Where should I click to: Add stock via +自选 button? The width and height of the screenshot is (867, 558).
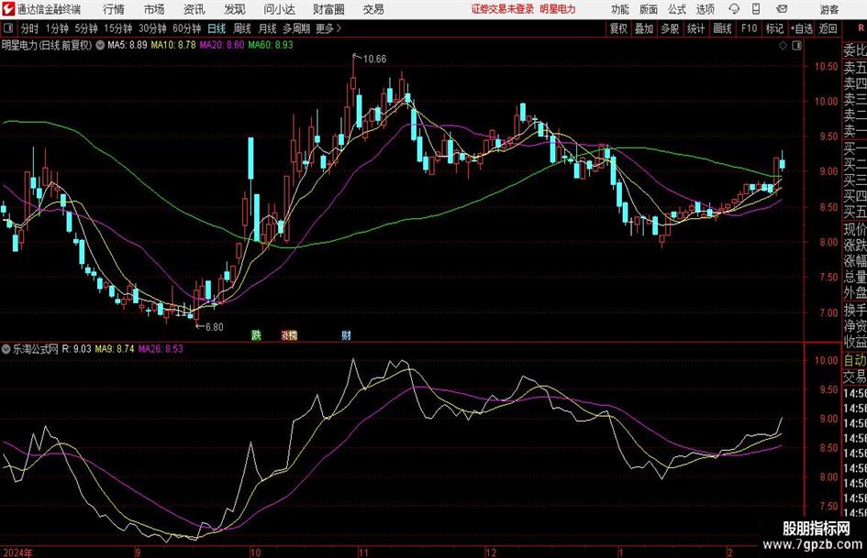(x=801, y=28)
